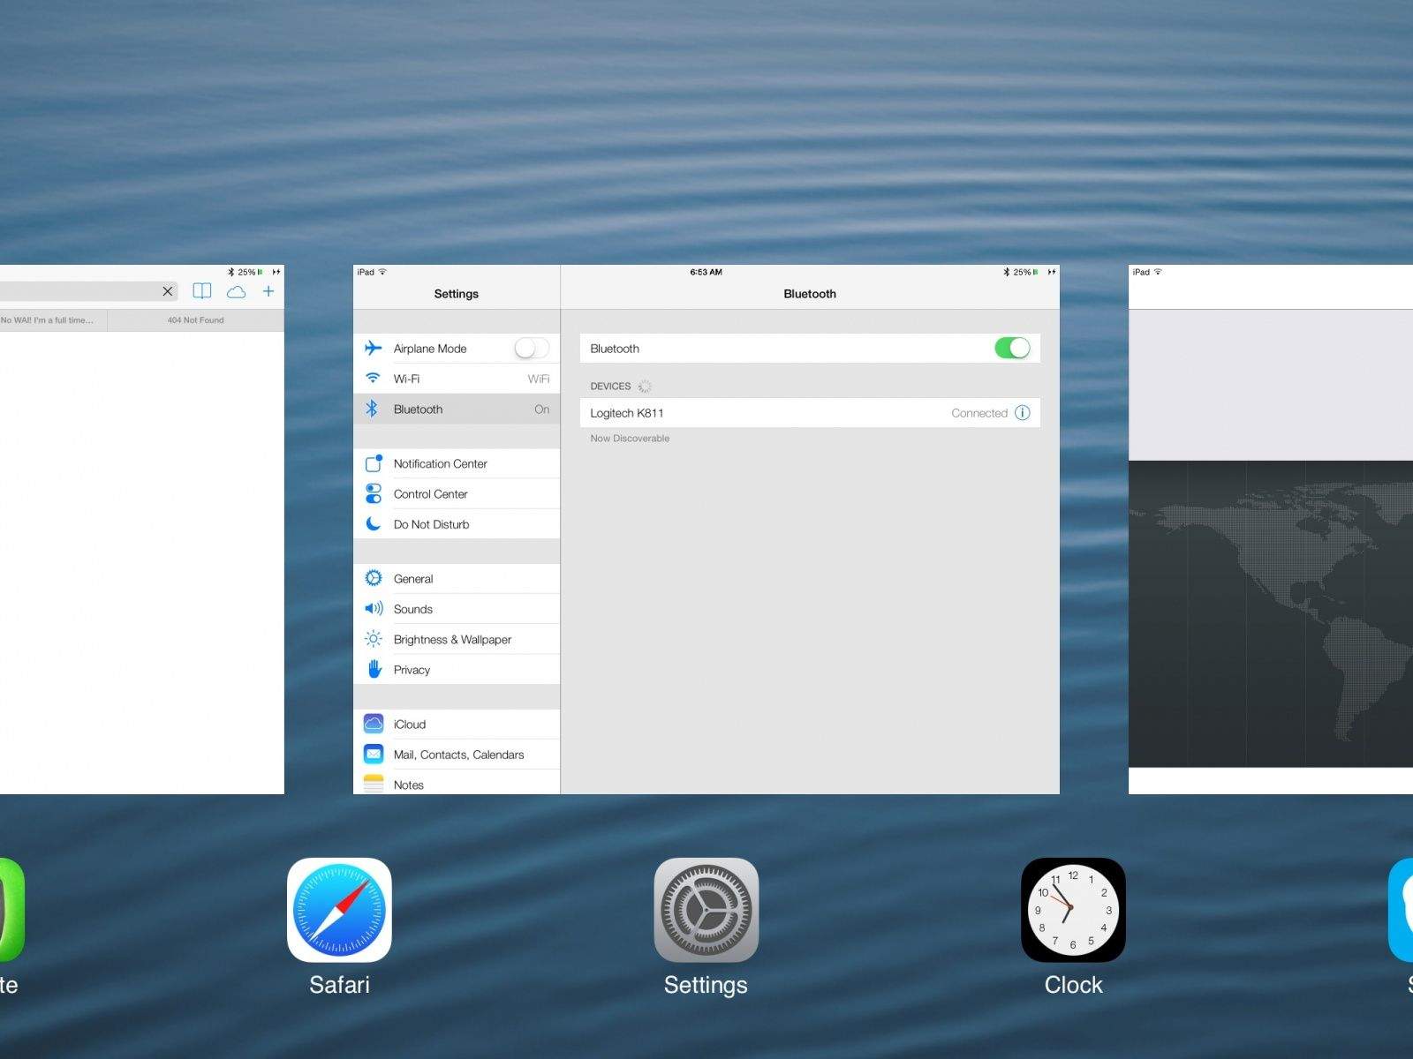Open the Safari app icon
This screenshot has width=1413, height=1059.
(x=339, y=910)
